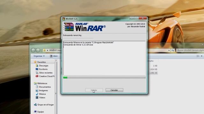Go forward in the Explorer window

pyautogui.click(x=38, y=50)
